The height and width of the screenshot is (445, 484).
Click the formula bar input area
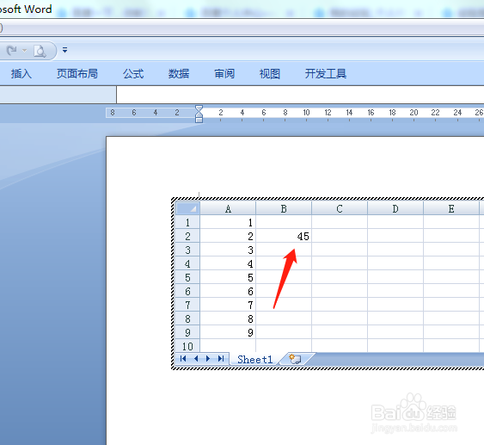click(x=300, y=95)
